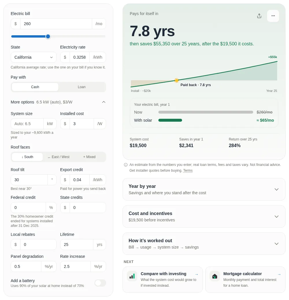
Task: Click the $2,341 Saves in year 1 value
Action: click(186, 146)
